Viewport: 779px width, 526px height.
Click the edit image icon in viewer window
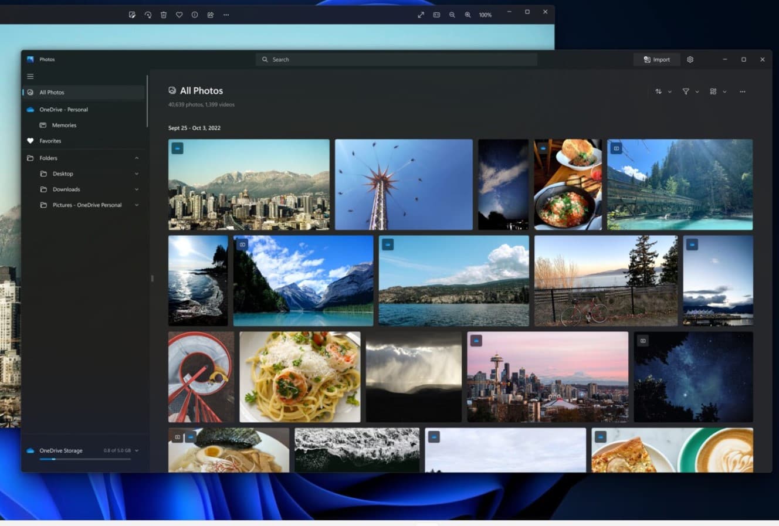[x=132, y=15]
